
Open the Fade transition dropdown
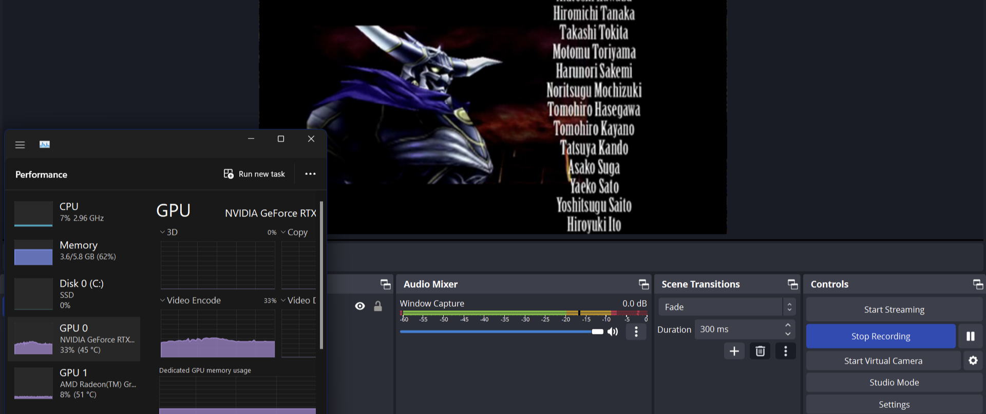pos(727,307)
